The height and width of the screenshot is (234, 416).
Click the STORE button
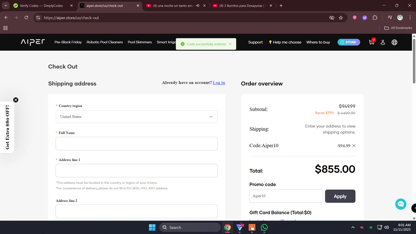(x=349, y=42)
